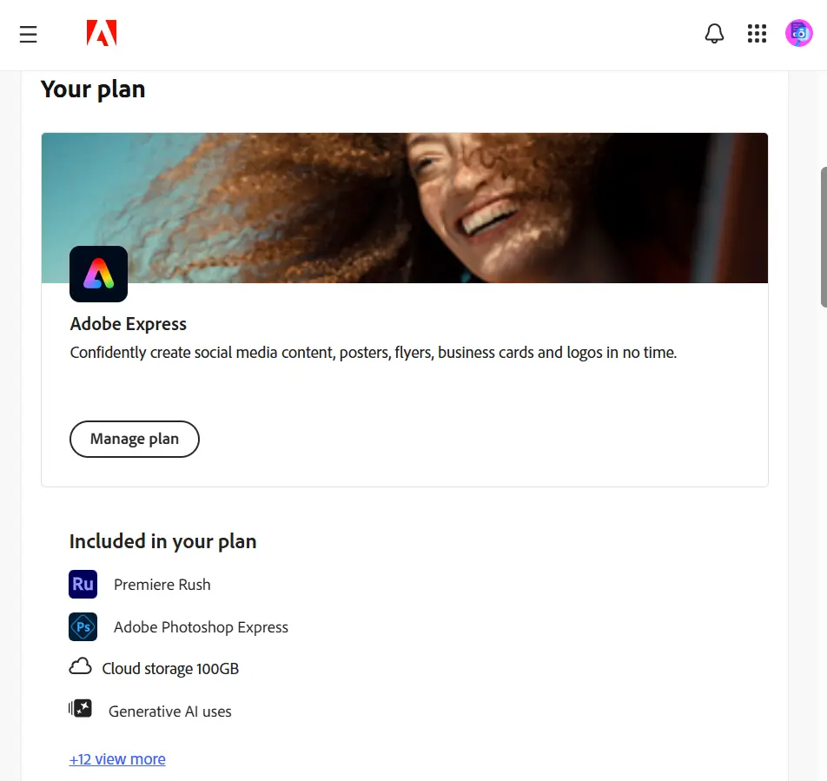Click the Premiere Rush icon

[x=83, y=585]
